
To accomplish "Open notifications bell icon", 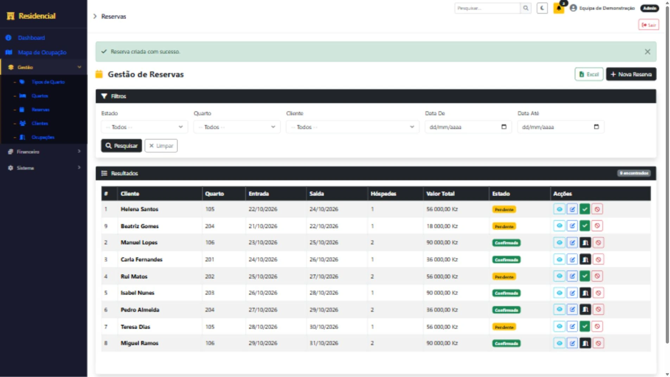I will tap(559, 8).
